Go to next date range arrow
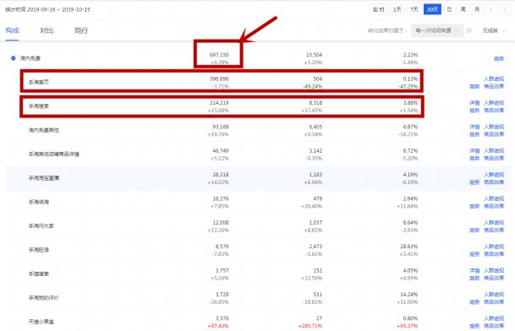515x331 pixels. coord(505,9)
